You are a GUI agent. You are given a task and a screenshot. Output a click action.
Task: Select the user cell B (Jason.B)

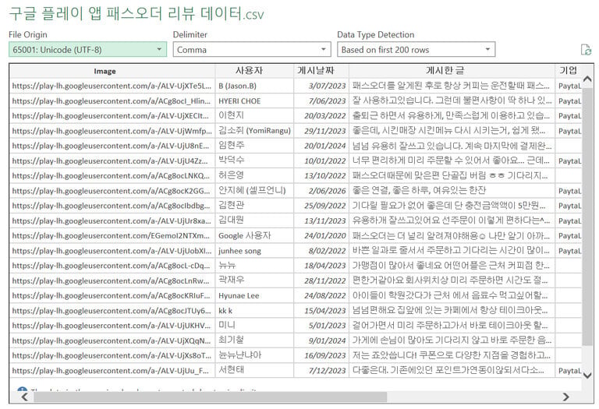click(254, 86)
